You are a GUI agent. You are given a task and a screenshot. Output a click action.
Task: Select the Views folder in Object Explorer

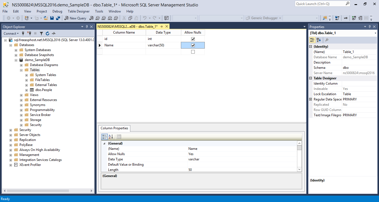click(34, 95)
